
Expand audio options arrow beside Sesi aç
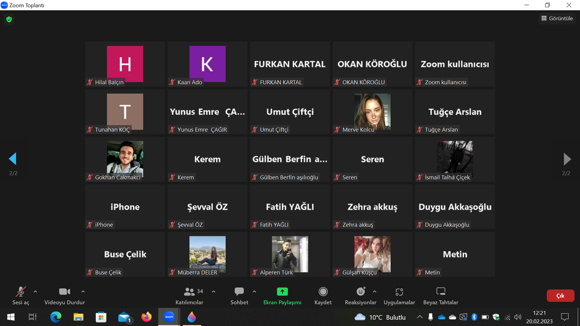35,291
